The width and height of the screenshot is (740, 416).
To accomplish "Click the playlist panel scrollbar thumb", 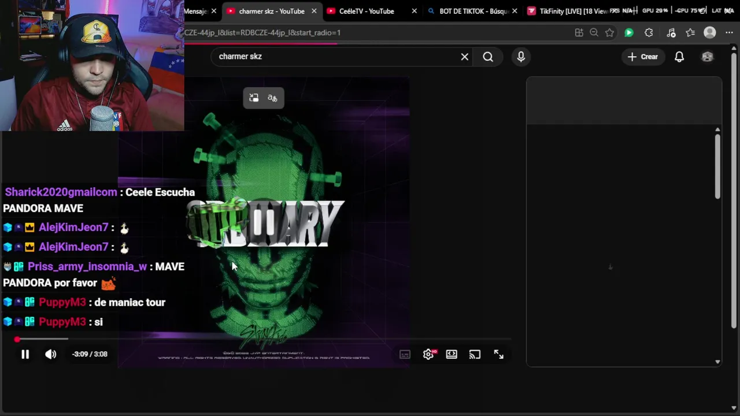I will [717, 167].
